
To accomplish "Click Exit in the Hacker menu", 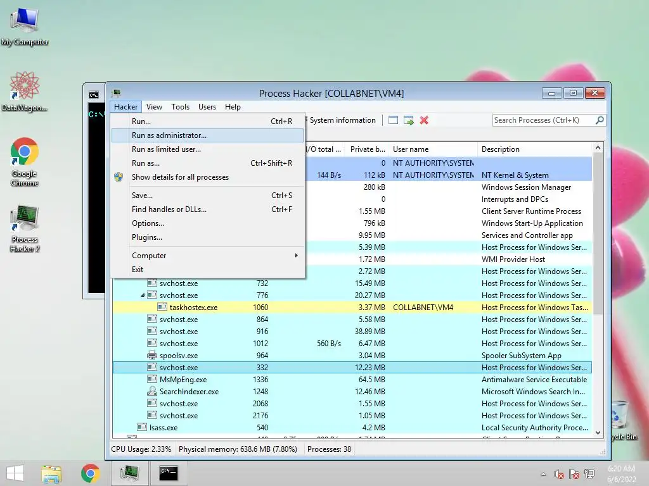I will pyautogui.click(x=208, y=270).
